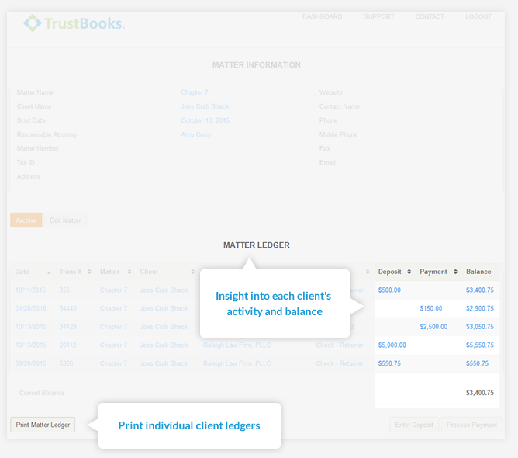This screenshot has width=518, height=458.
Task: Open the Contact page
Action: click(430, 17)
